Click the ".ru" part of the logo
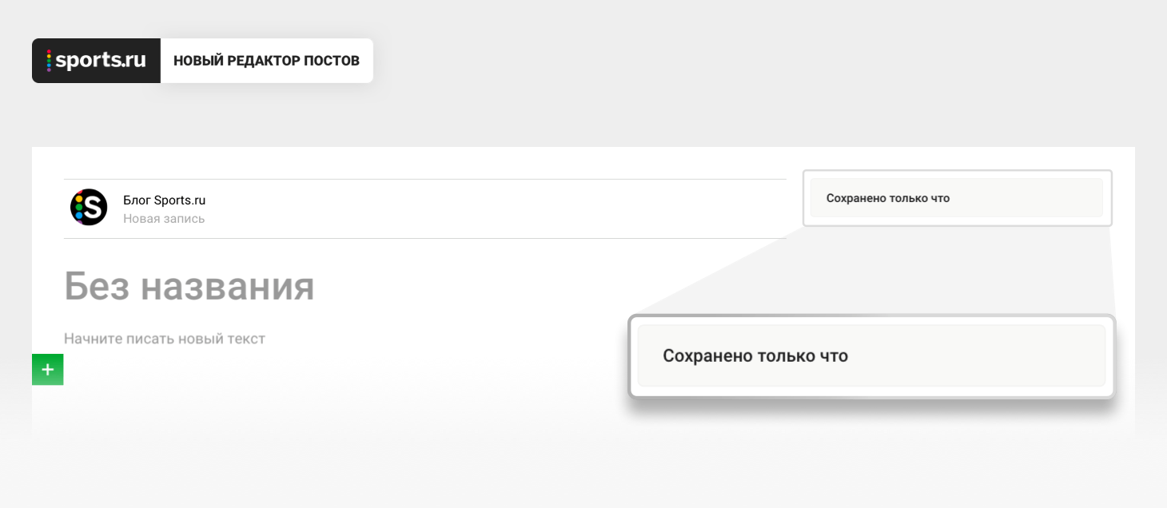 133,62
